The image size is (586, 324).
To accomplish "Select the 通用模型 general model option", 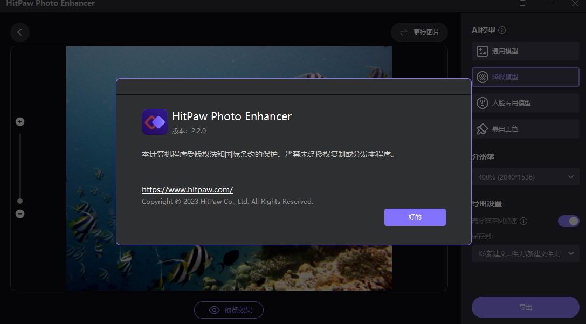I will (x=526, y=51).
